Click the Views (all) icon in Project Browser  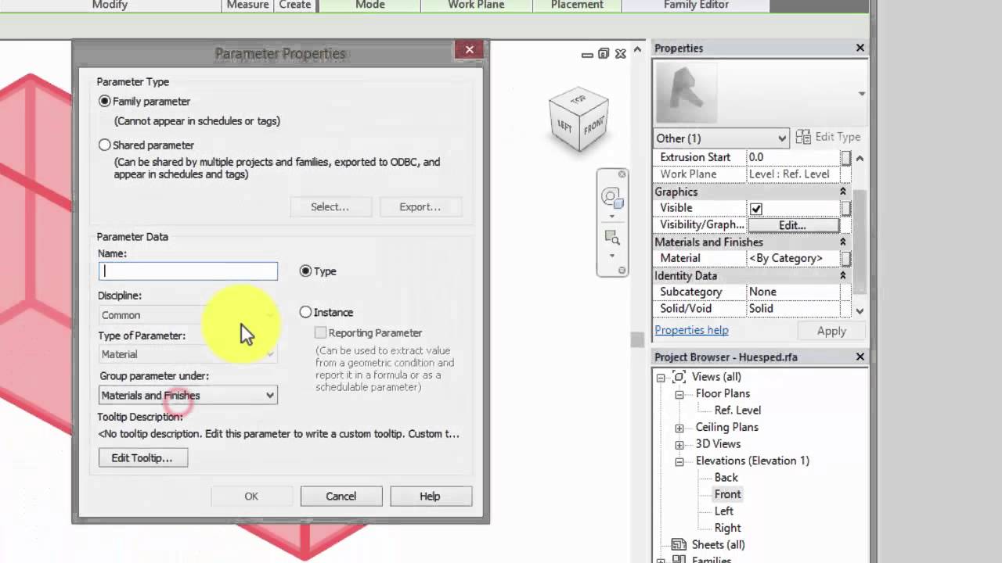pyautogui.click(x=679, y=377)
